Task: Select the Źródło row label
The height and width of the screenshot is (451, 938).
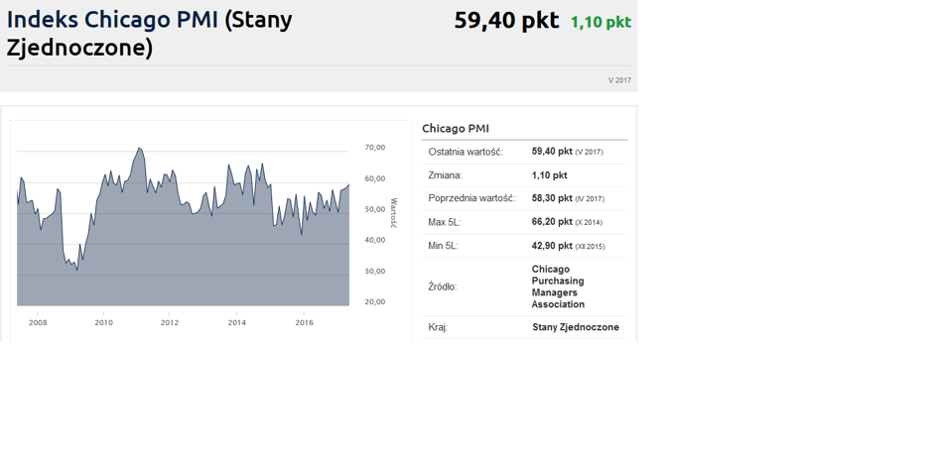Action: (443, 286)
